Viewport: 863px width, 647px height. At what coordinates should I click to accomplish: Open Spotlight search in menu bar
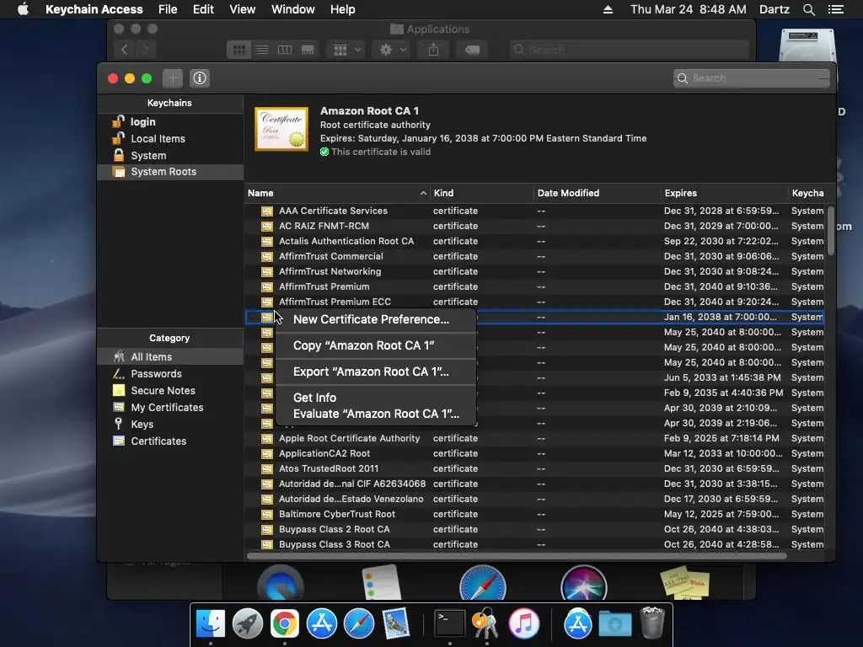(808, 9)
